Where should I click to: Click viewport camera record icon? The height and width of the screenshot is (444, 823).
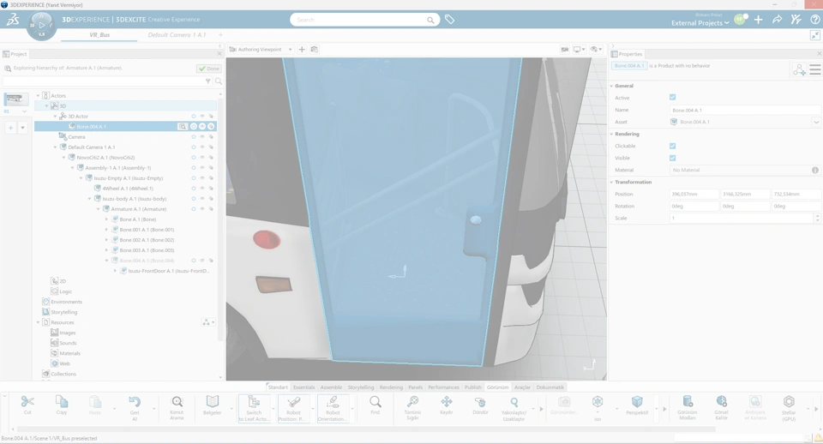(565, 50)
